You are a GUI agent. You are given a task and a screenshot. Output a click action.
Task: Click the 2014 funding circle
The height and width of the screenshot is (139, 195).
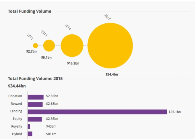72,46
